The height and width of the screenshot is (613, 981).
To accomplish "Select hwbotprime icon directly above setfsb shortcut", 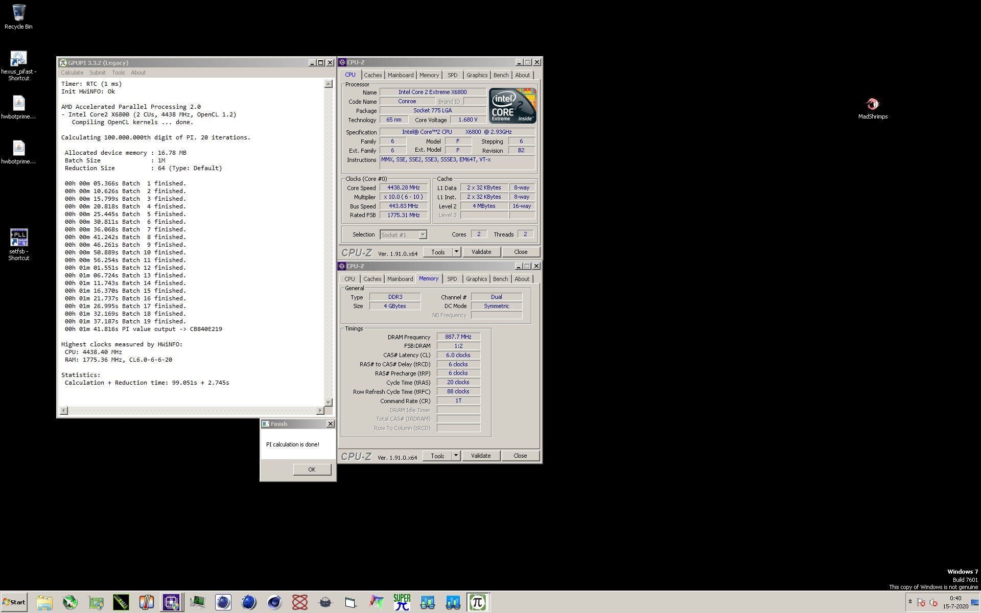I will 18,153.
